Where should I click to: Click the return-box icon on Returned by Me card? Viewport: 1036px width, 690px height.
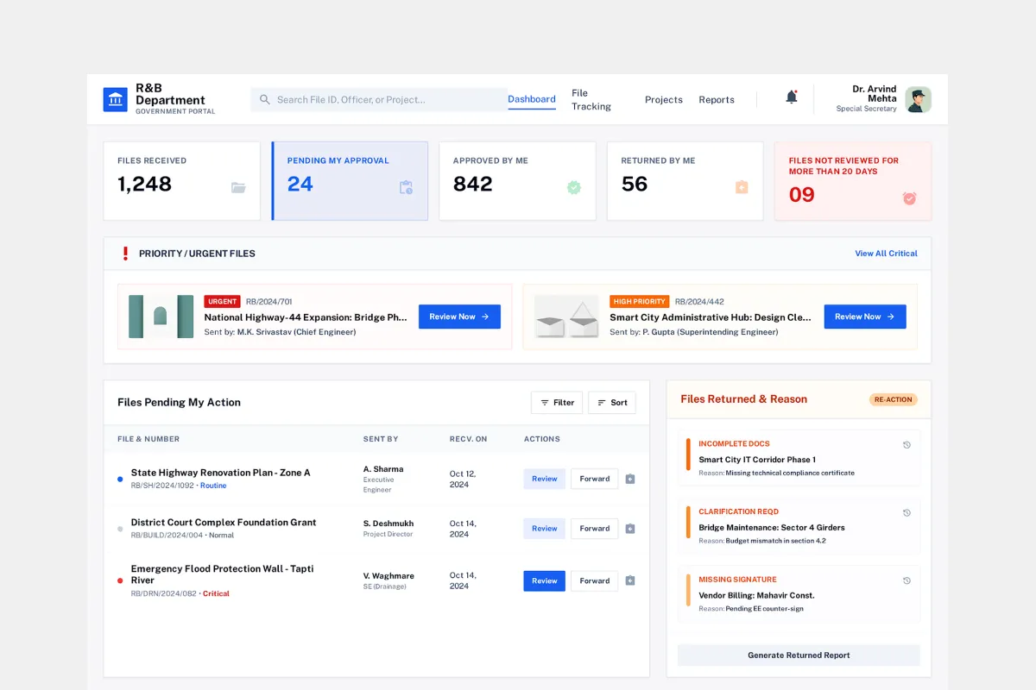[741, 187]
